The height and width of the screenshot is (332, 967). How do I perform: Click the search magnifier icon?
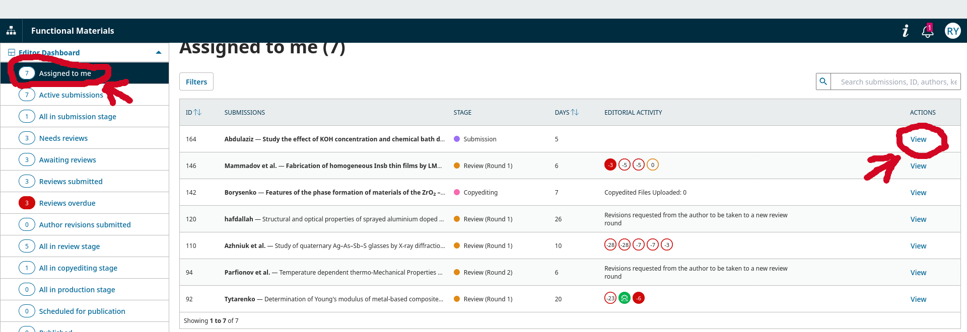pos(823,81)
